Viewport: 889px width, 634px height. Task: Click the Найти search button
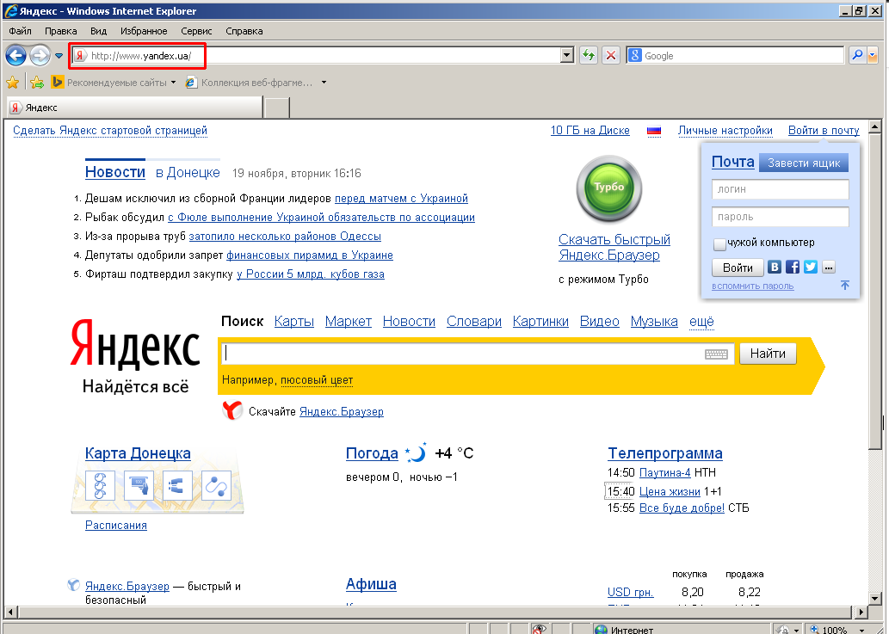point(768,354)
